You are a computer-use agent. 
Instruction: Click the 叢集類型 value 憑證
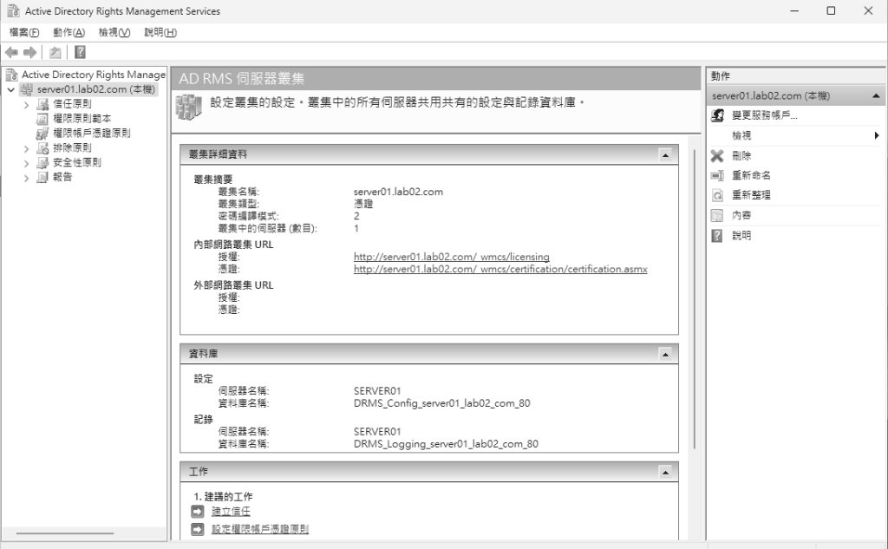[363, 204]
